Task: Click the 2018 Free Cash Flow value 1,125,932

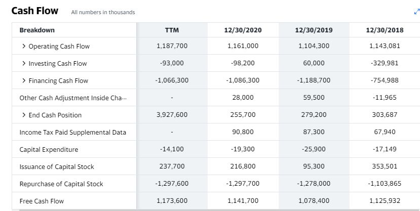Action: (x=385, y=201)
